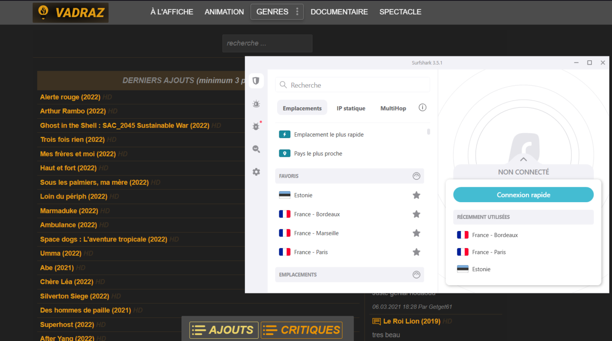The width and height of the screenshot is (612, 341).
Task: Click the pin icon for nearest country
Action: coord(285,153)
